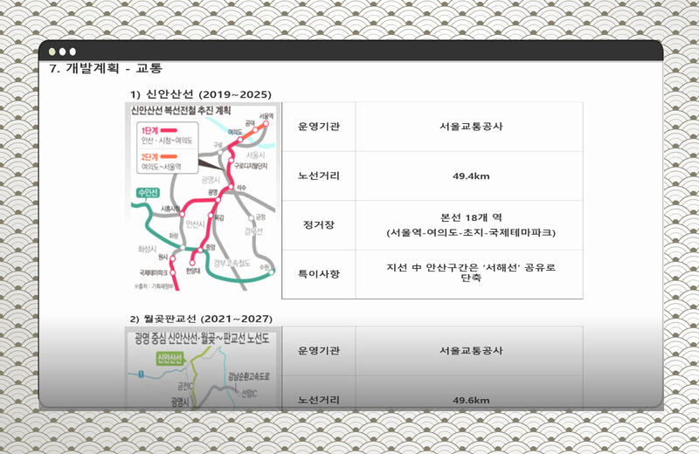Click the 국제테마파크 station label on the map
Image resolution: width=699 pixels, height=454 pixels.
(x=154, y=272)
